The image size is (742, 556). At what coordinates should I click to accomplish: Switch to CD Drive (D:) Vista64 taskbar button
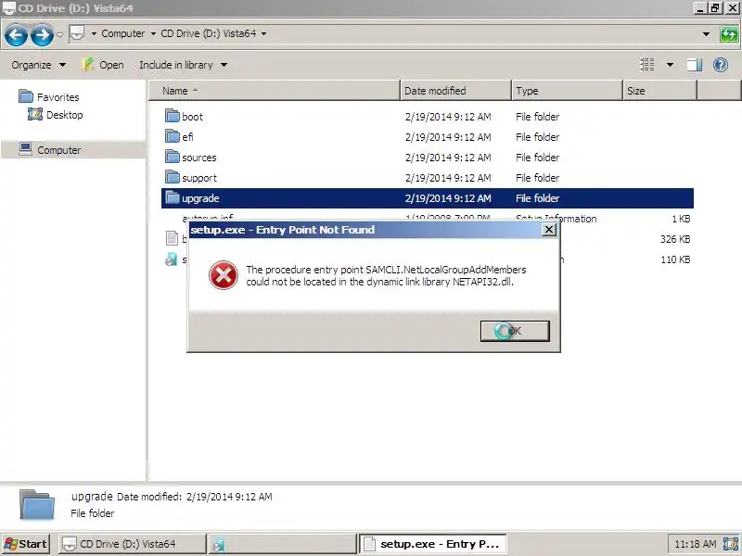133,544
